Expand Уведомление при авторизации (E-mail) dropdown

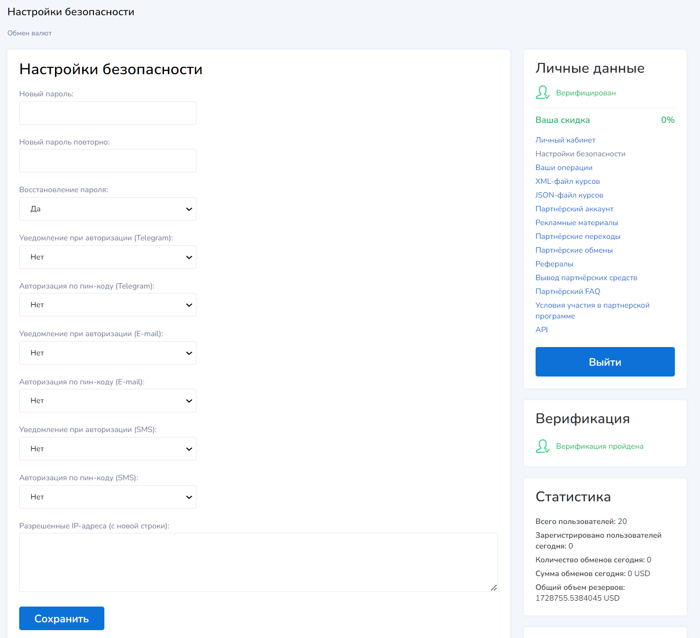[107, 353]
